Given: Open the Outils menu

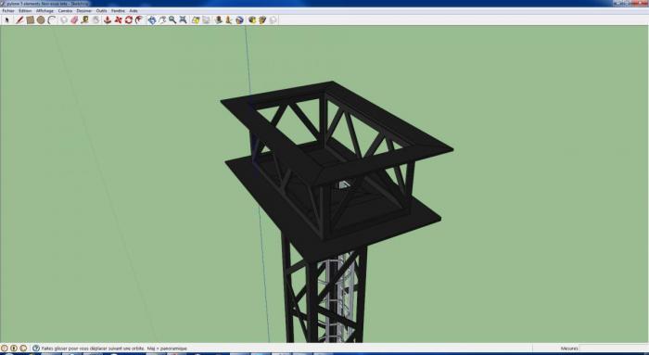Looking at the screenshot, I should coord(101,11).
